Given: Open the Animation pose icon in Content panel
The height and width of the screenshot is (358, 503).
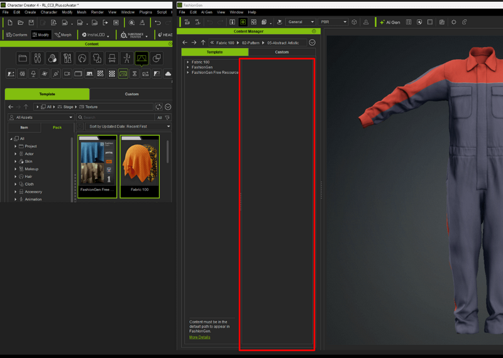Looking at the screenshot, I should (127, 58).
